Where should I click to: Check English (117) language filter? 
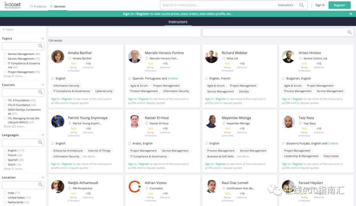click(5, 150)
